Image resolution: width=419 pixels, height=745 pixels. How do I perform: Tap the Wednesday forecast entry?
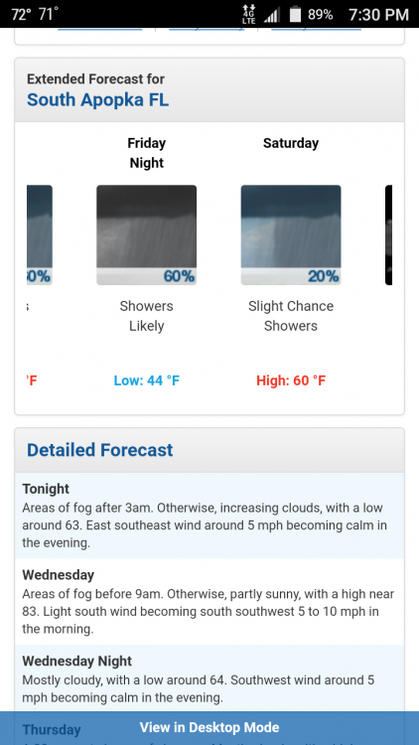[209, 602]
